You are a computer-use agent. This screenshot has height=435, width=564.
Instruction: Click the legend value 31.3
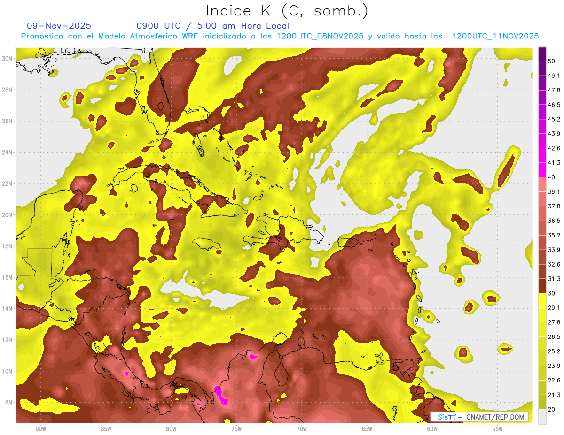554,279
